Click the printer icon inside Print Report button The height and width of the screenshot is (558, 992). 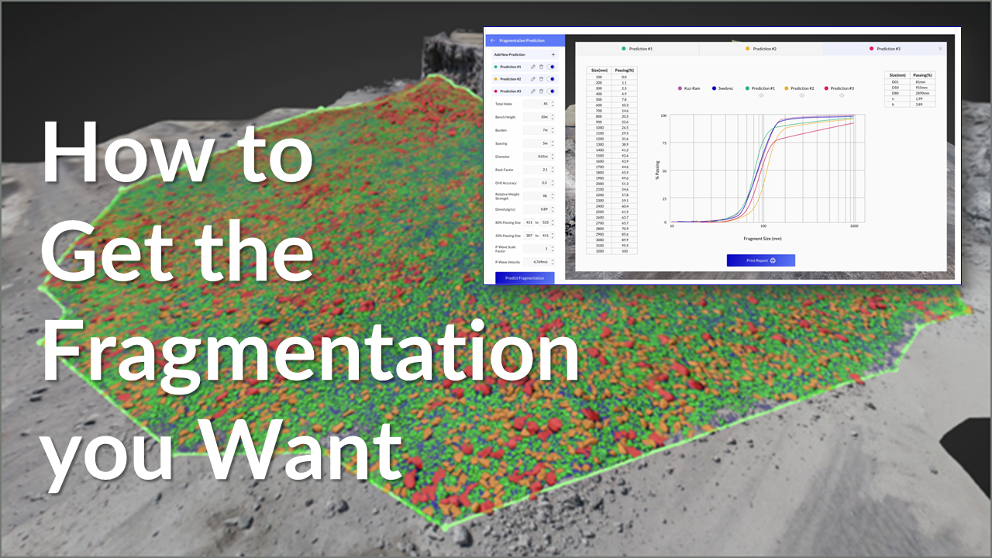(773, 260)
